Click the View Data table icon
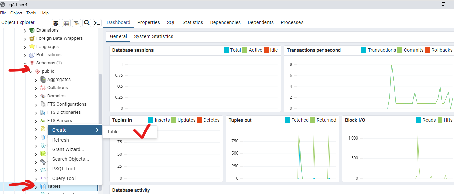454x194 pixels. (x=66, y=23)
